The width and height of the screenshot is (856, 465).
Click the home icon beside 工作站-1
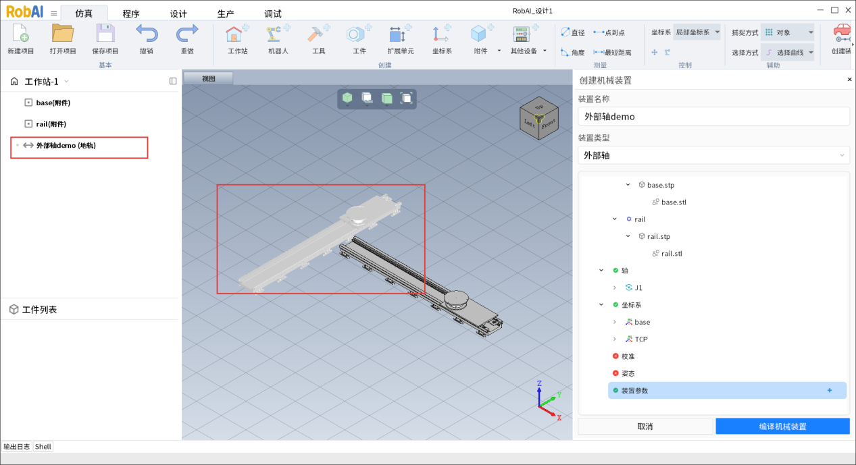pyautogui.click(x=14, y=82)
